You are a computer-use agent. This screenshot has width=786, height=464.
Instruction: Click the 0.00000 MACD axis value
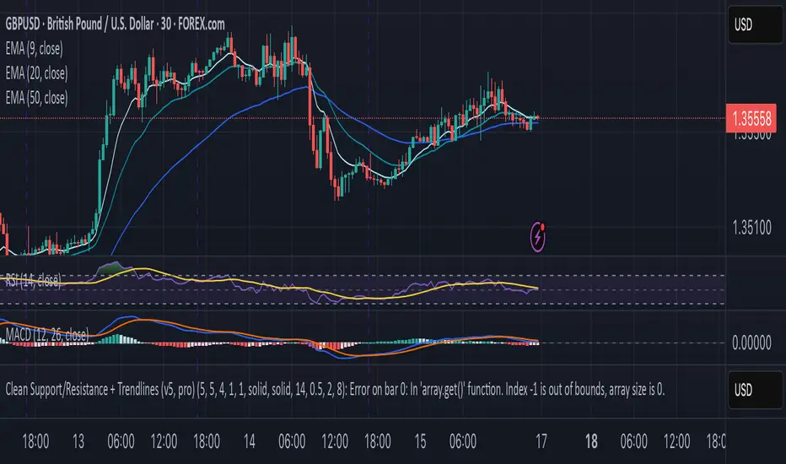tap(751, 343)
